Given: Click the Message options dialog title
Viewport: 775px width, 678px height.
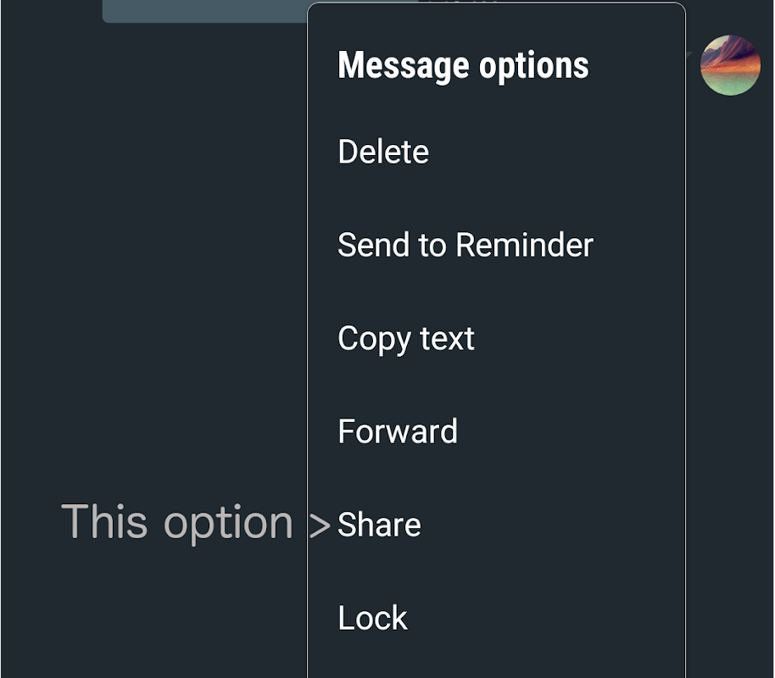Looking at the screenshot, I should 463,65.
